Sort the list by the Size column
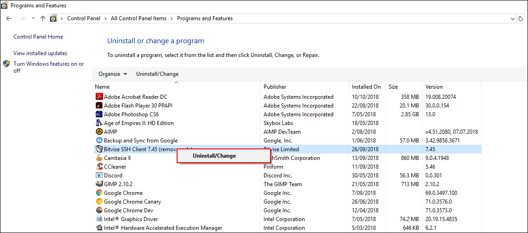528x233 pixels. tap(404, 87)
